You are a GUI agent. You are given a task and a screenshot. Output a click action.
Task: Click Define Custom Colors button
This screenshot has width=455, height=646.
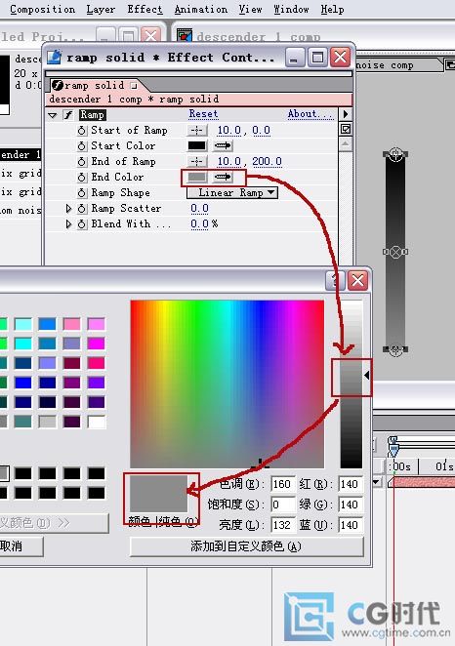(54, 523)
